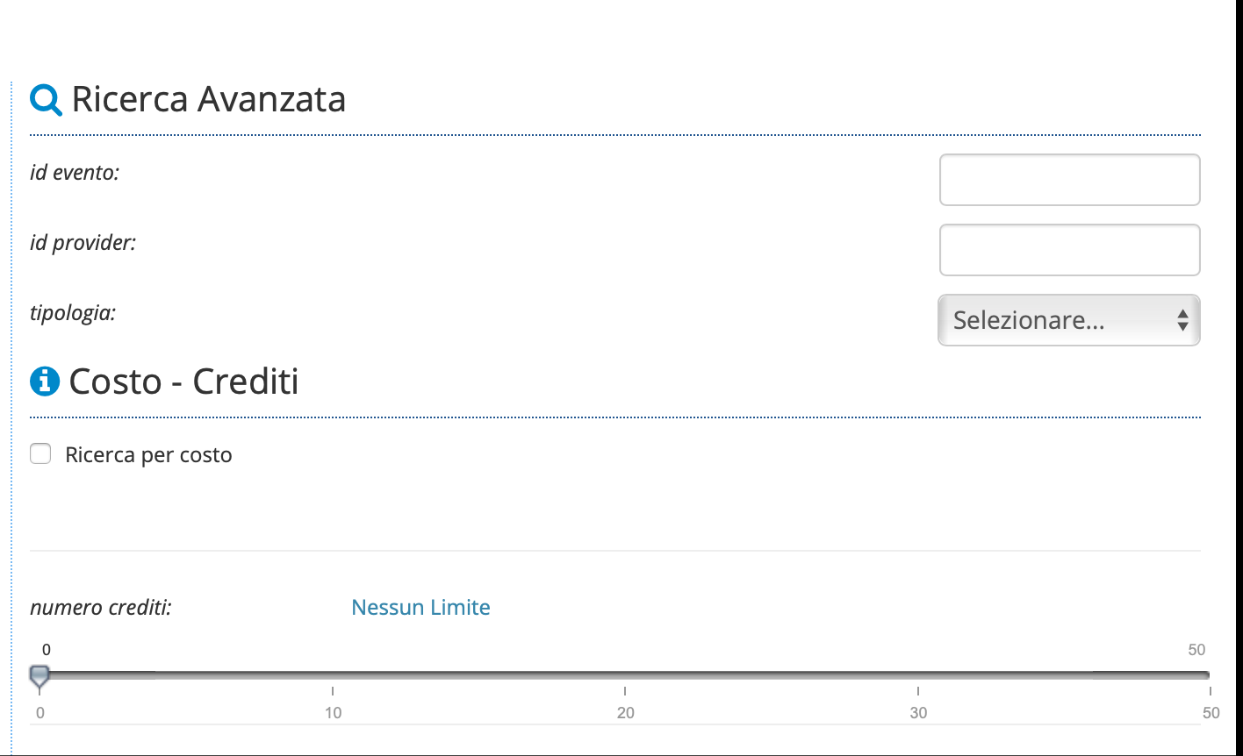The height and width of the screenshot is (756, 1243).
Task: Open the Selezionare... tipologia dropdown
Action: tap(1069, 320)
